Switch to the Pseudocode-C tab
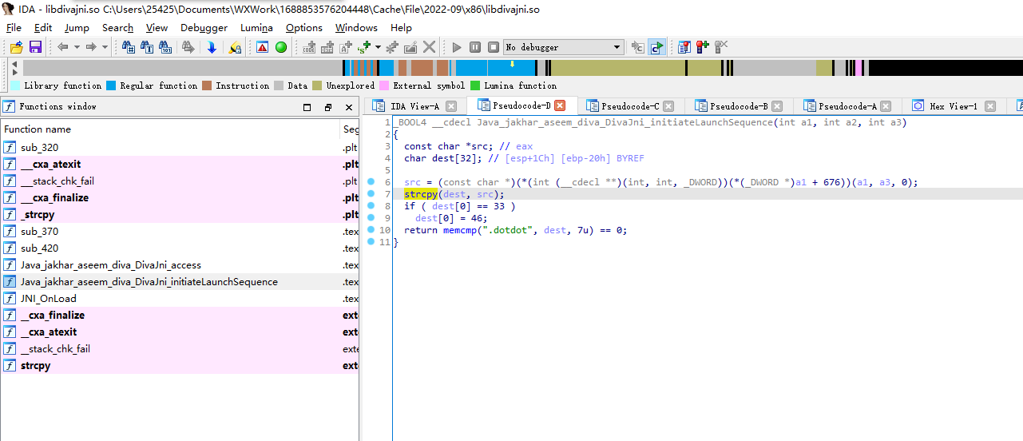Viewport: 1023px width, 441px height. (x=630, y=105)
